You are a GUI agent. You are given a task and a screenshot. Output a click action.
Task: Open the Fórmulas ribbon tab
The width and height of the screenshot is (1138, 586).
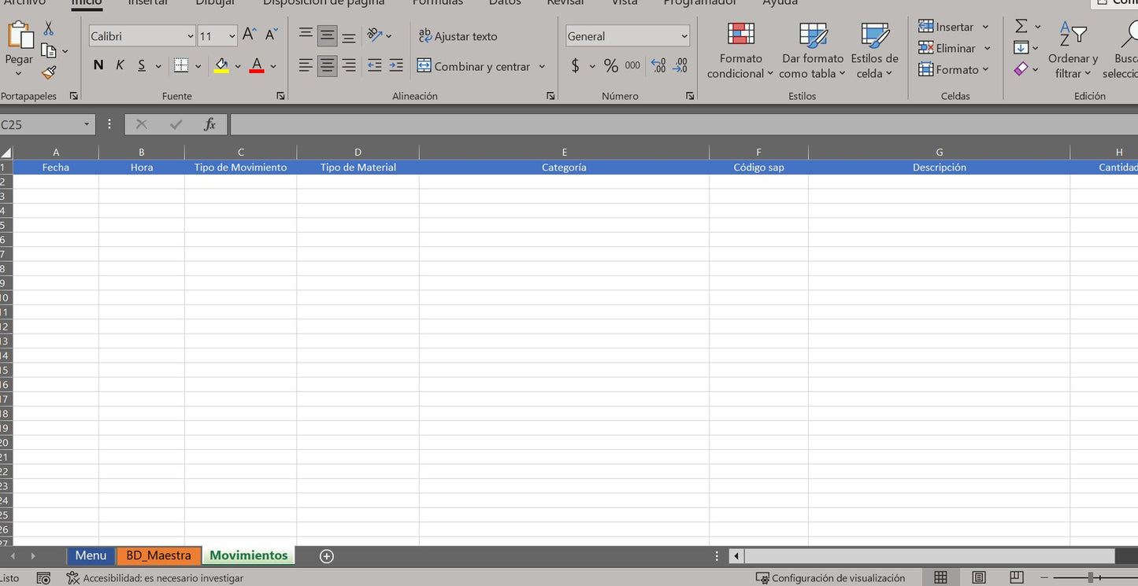(438, 2)
